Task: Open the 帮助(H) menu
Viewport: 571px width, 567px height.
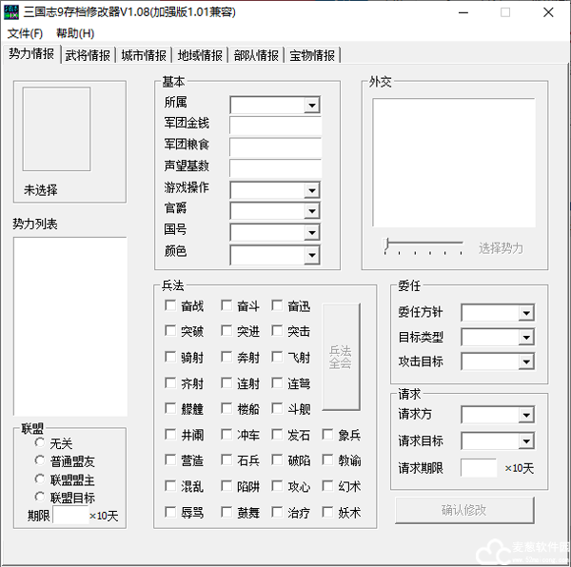Action: click(75, 33)
